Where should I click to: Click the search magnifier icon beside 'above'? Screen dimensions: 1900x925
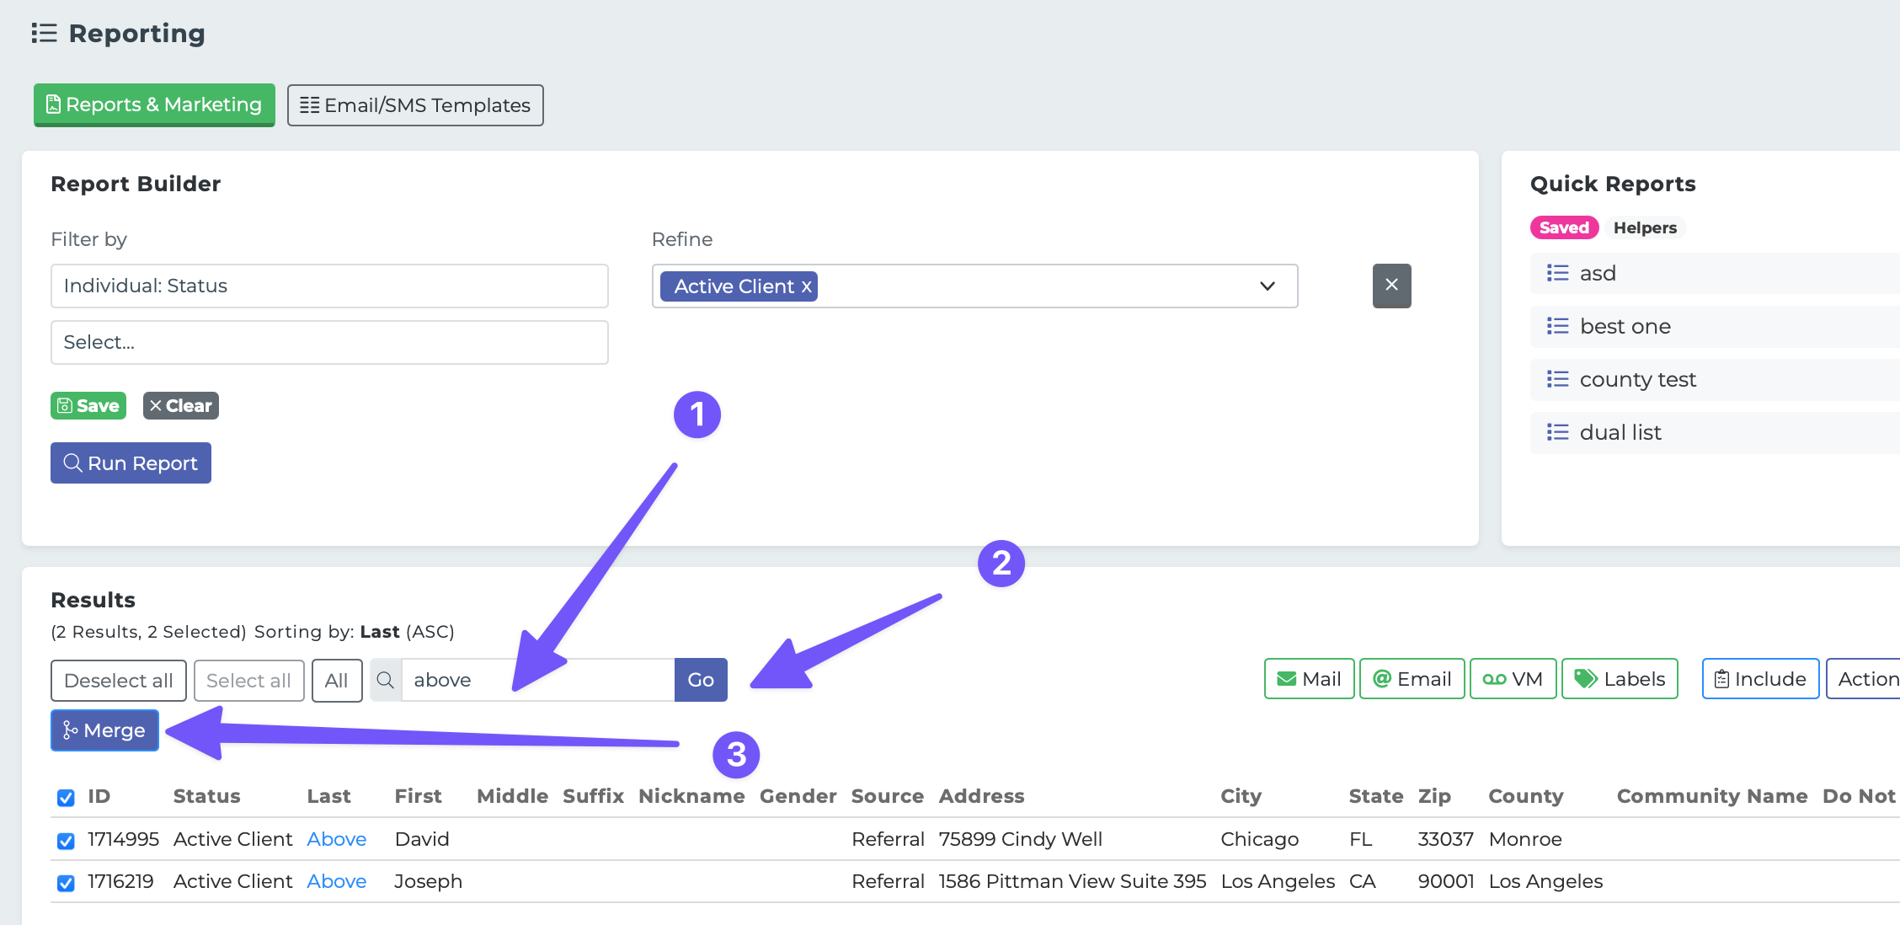coord(386,680)
